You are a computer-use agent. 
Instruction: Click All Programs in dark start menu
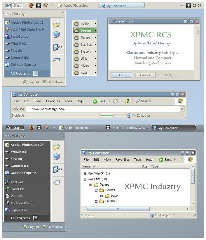click(27, 218)
